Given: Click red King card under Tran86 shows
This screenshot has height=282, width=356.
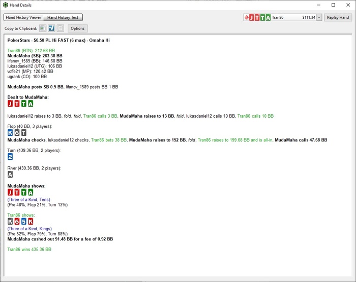Looking at the screenshot, I should tap(31, 221).
